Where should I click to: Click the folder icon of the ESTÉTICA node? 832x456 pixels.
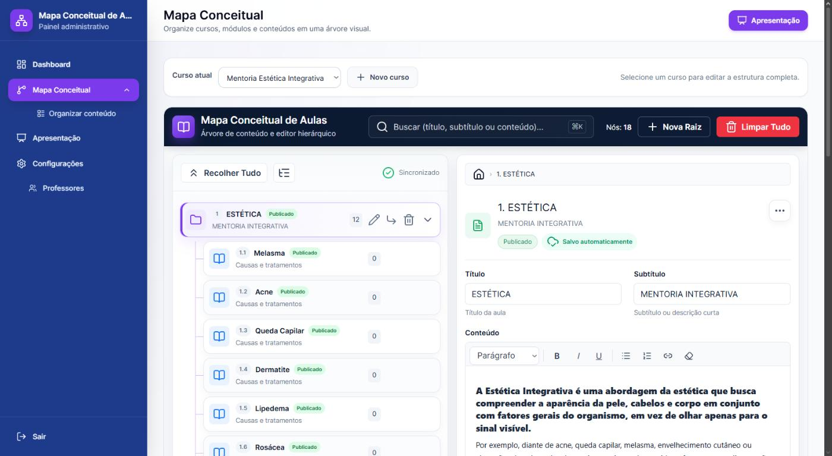(196, 220)
